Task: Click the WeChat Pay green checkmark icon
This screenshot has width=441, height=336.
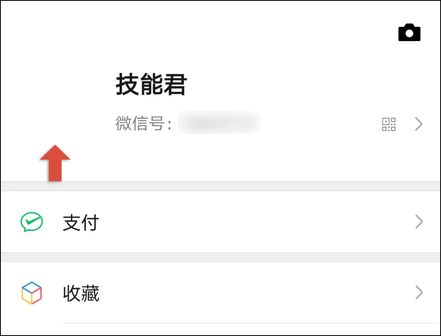Action: tap(31, 222)
